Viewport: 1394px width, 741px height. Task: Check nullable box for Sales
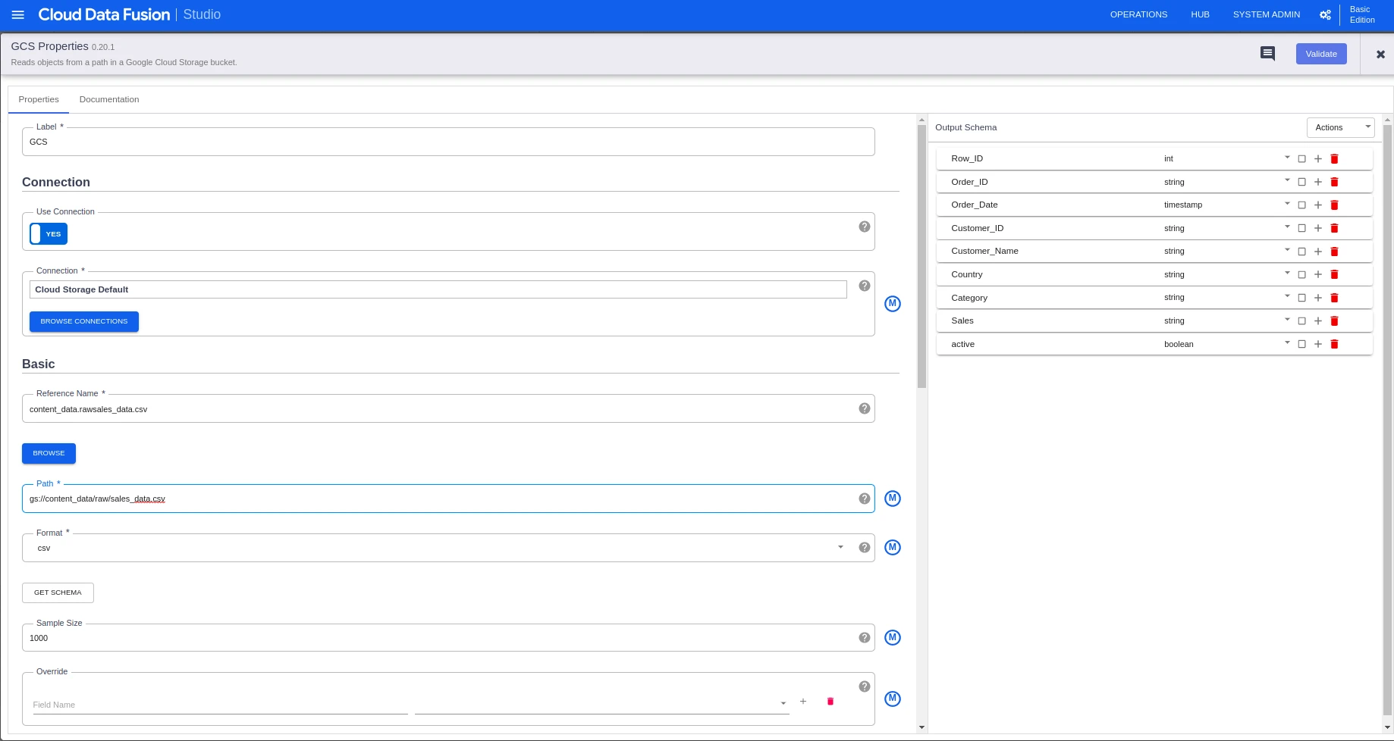pos(1302,320)
